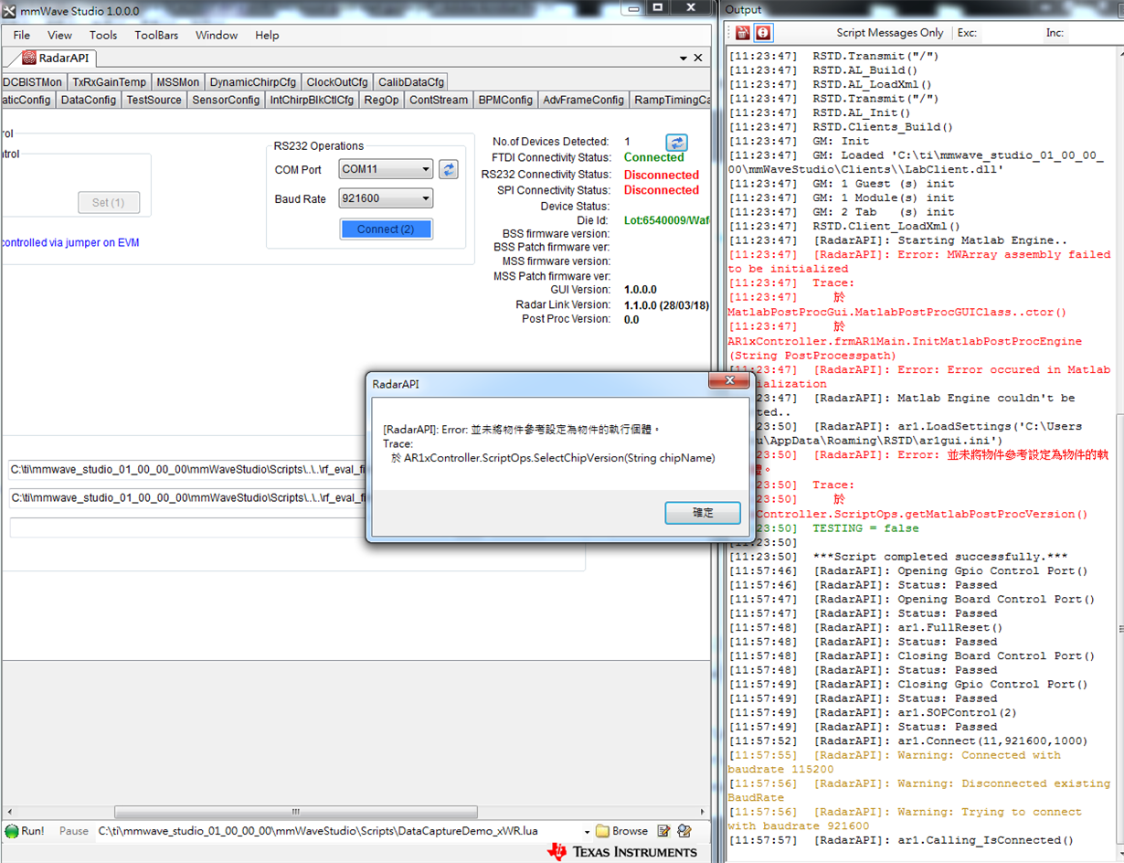Click the RadarAPI tab icon
Image resolution: width=1124 pixels, height=863 pixels.
click(x=29, y=58)
